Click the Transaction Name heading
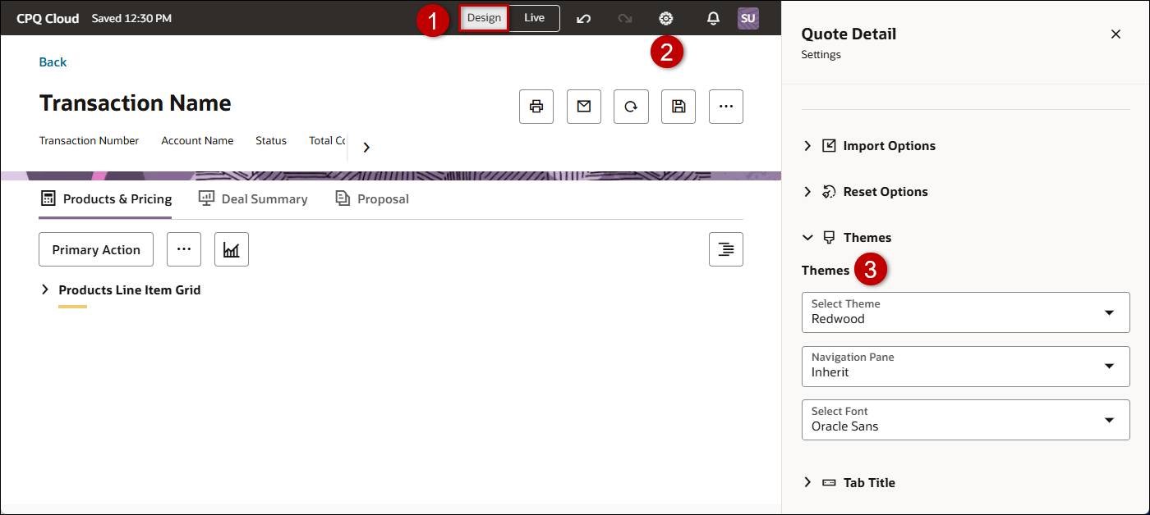Screen dimensions: 1150x515 click(136, 103)
